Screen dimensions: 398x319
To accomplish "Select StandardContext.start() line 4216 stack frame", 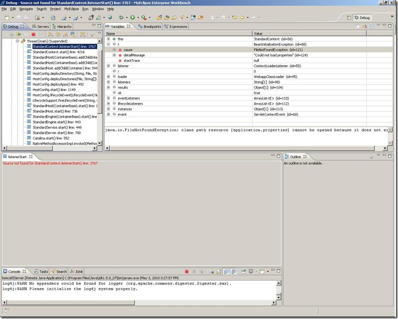I will [58, 52].
